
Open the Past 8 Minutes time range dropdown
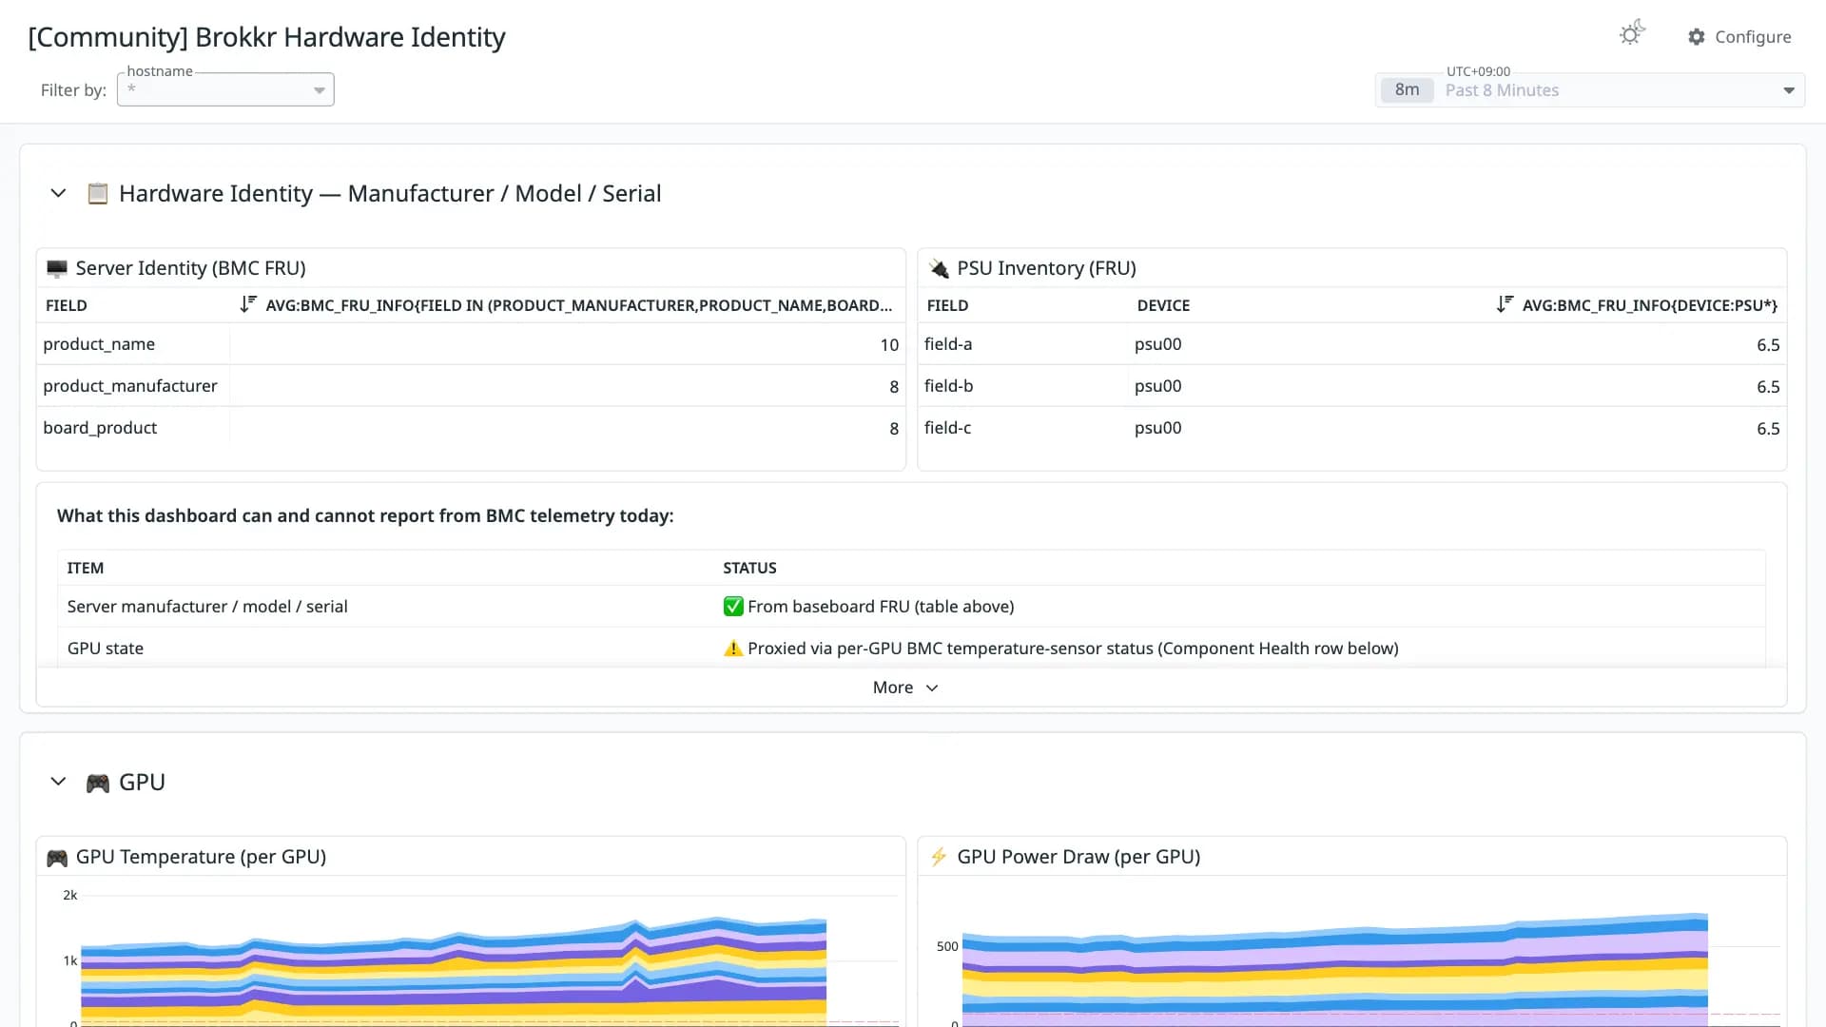(1590, 90)
